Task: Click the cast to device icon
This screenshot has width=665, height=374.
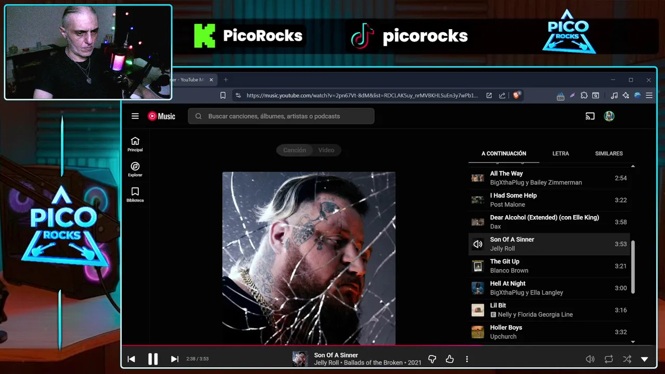Action: [590, 116]
